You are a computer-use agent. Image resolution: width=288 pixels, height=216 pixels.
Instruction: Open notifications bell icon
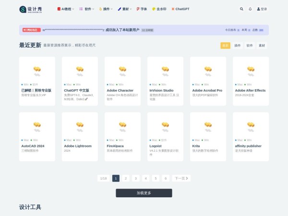point(250,9)
